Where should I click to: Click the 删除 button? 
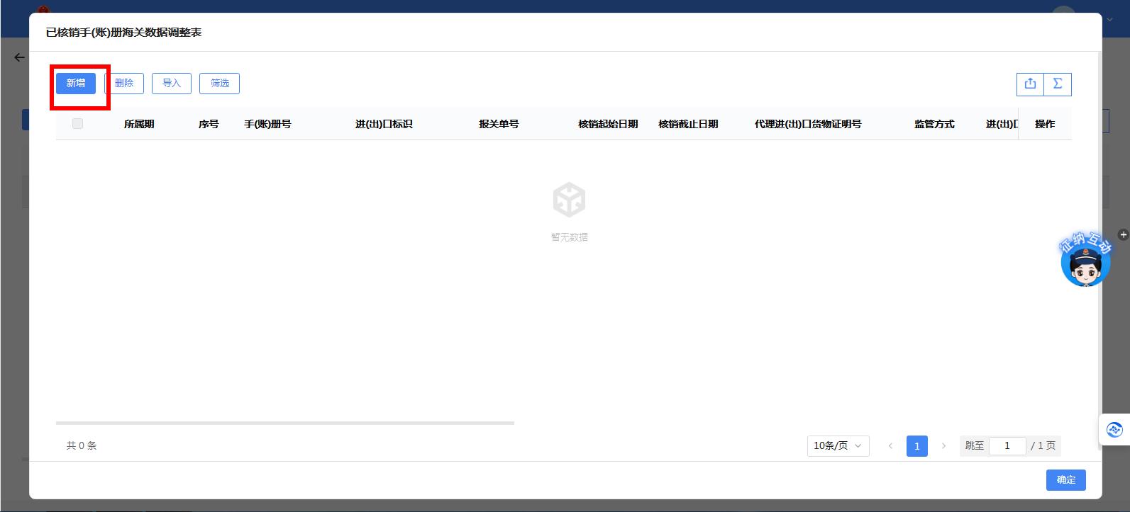(x=124, y=84)
